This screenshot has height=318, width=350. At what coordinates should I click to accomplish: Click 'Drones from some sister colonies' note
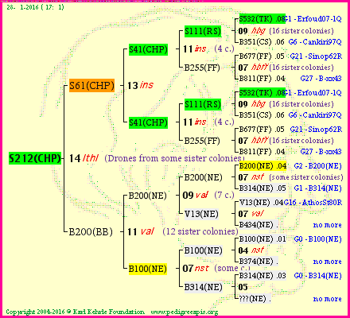[174, 158]
